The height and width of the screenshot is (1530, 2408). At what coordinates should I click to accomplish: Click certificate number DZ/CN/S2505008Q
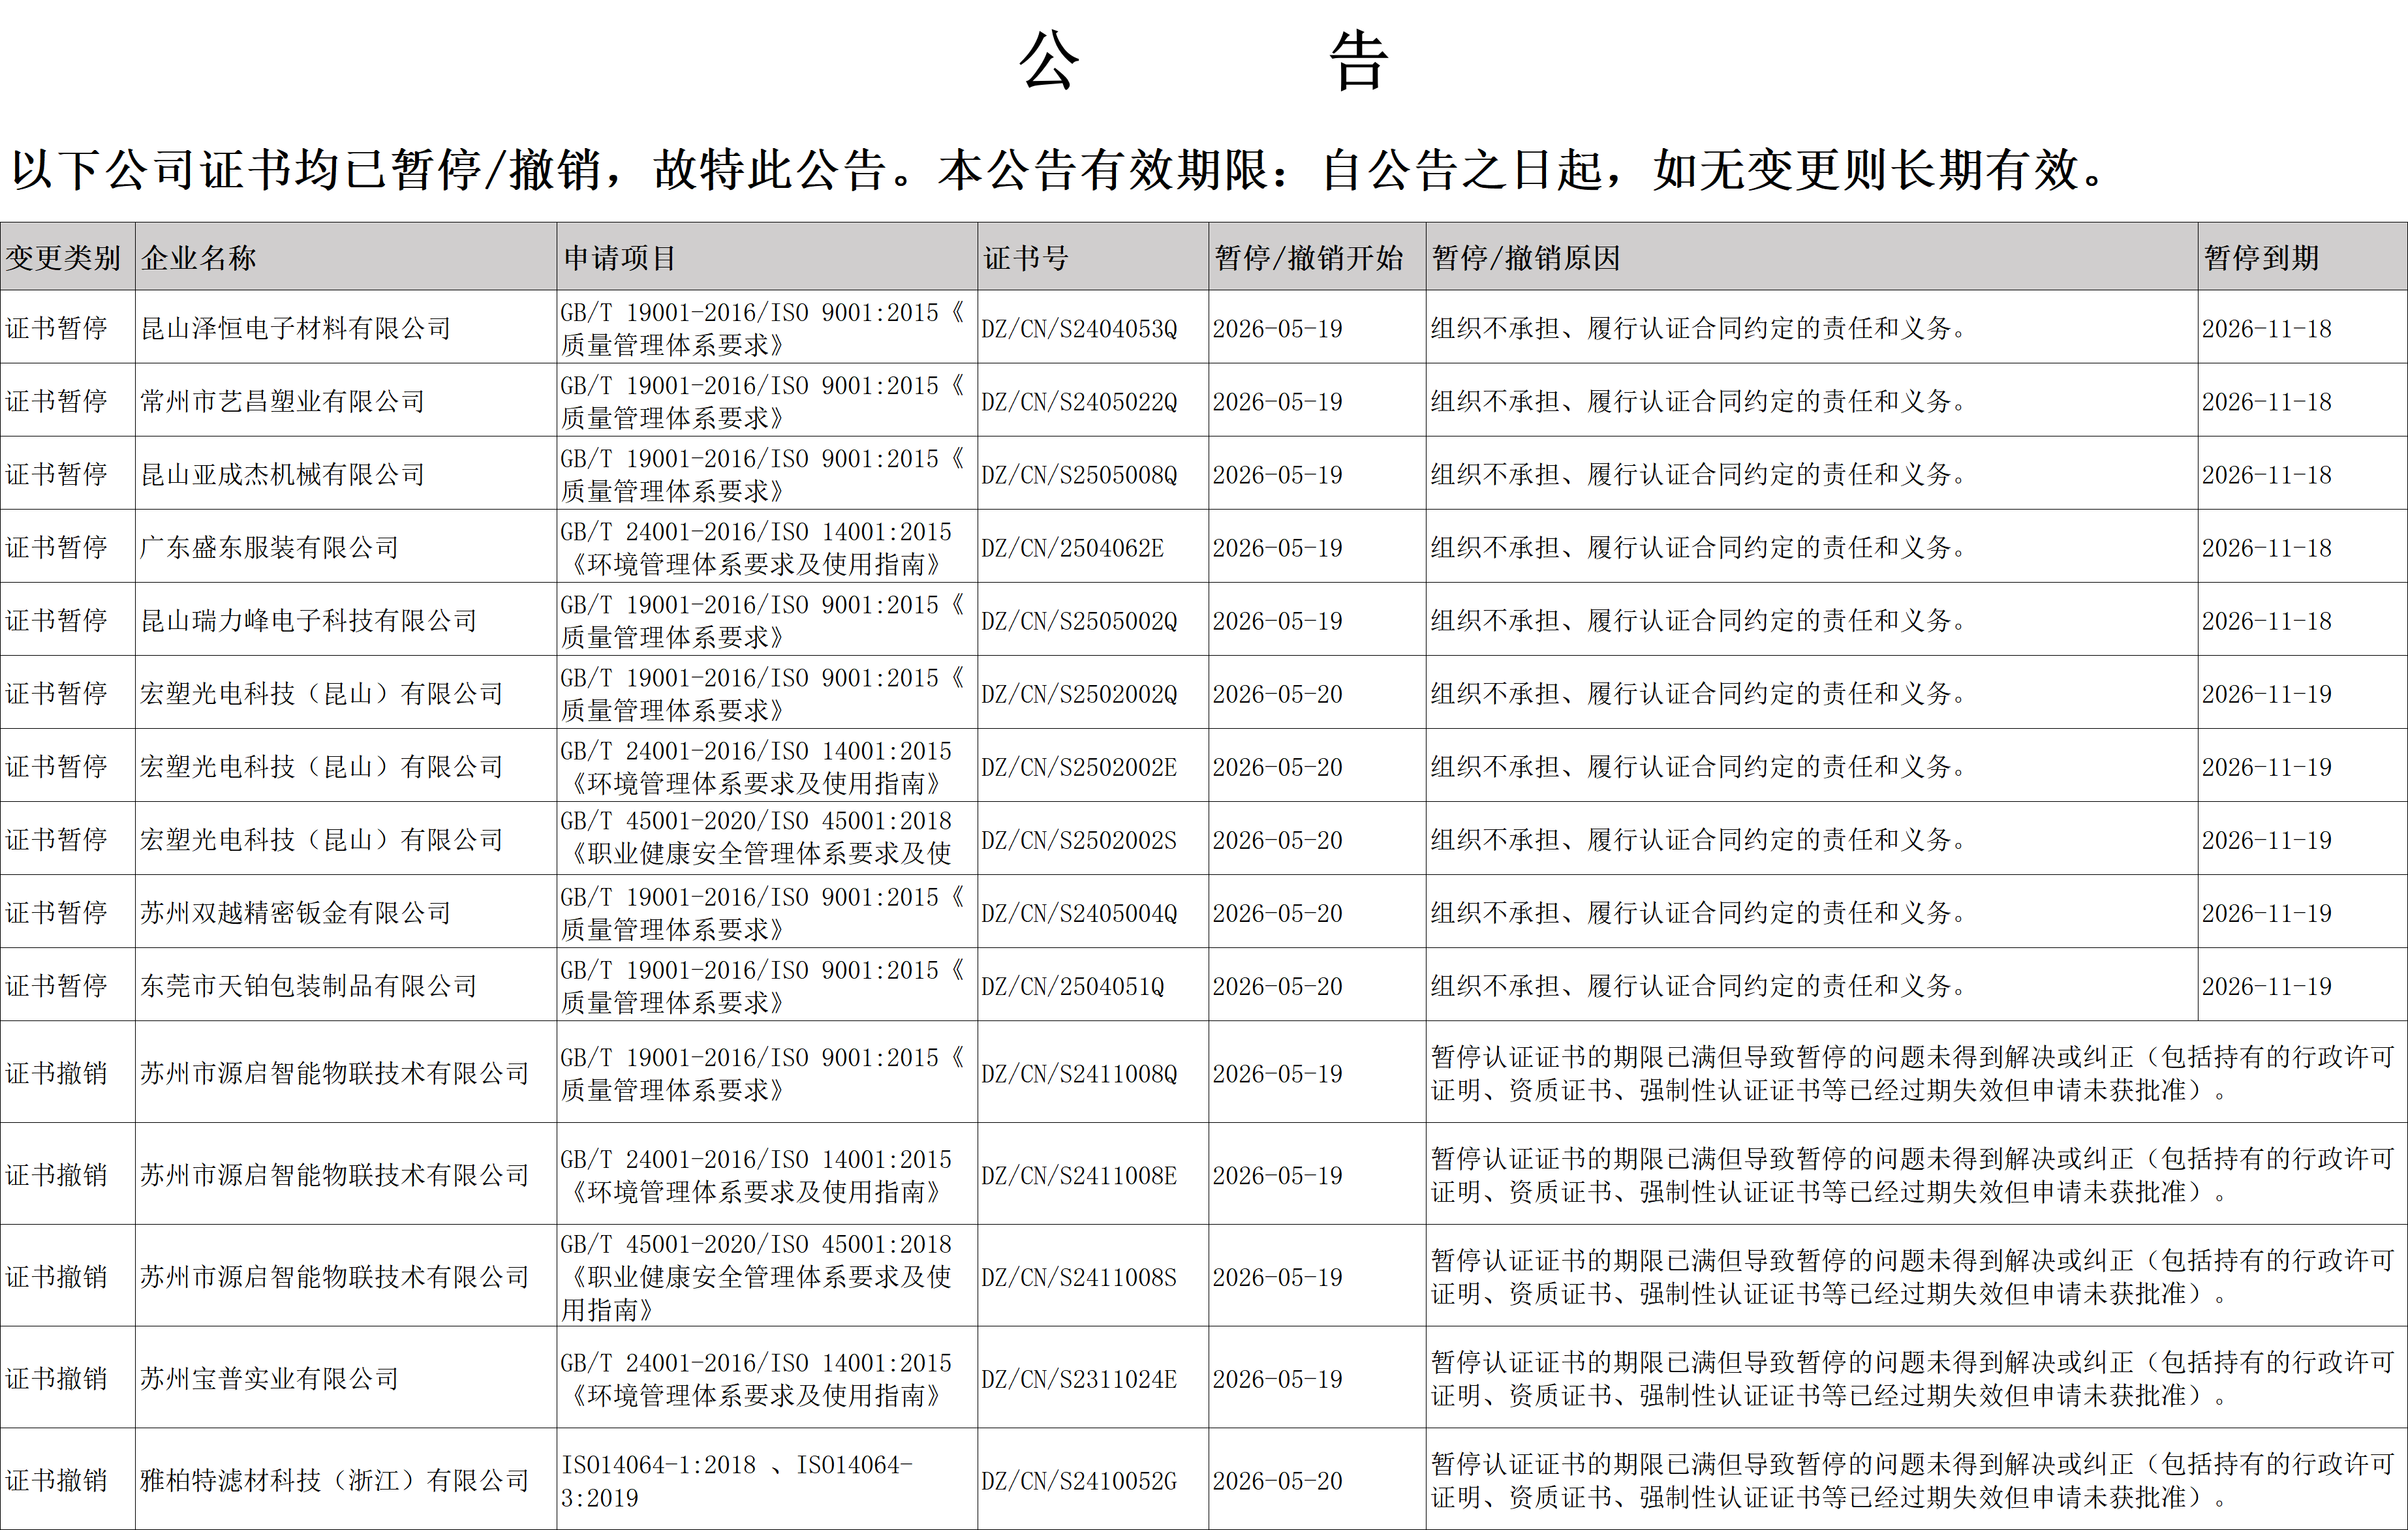1080,475
